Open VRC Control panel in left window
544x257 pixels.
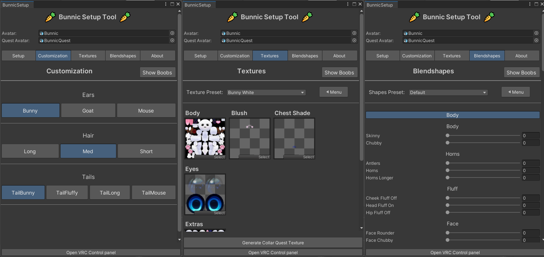pos(91,252)
